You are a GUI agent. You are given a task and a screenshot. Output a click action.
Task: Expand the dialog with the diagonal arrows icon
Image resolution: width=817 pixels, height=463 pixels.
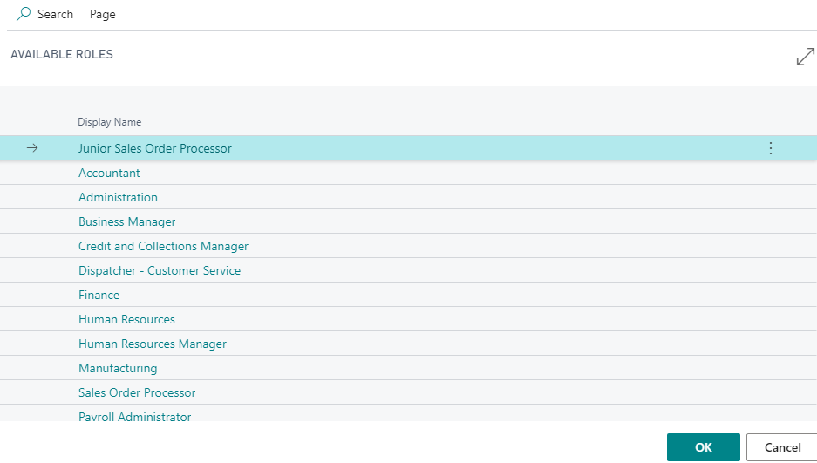(x=805, y=58)
